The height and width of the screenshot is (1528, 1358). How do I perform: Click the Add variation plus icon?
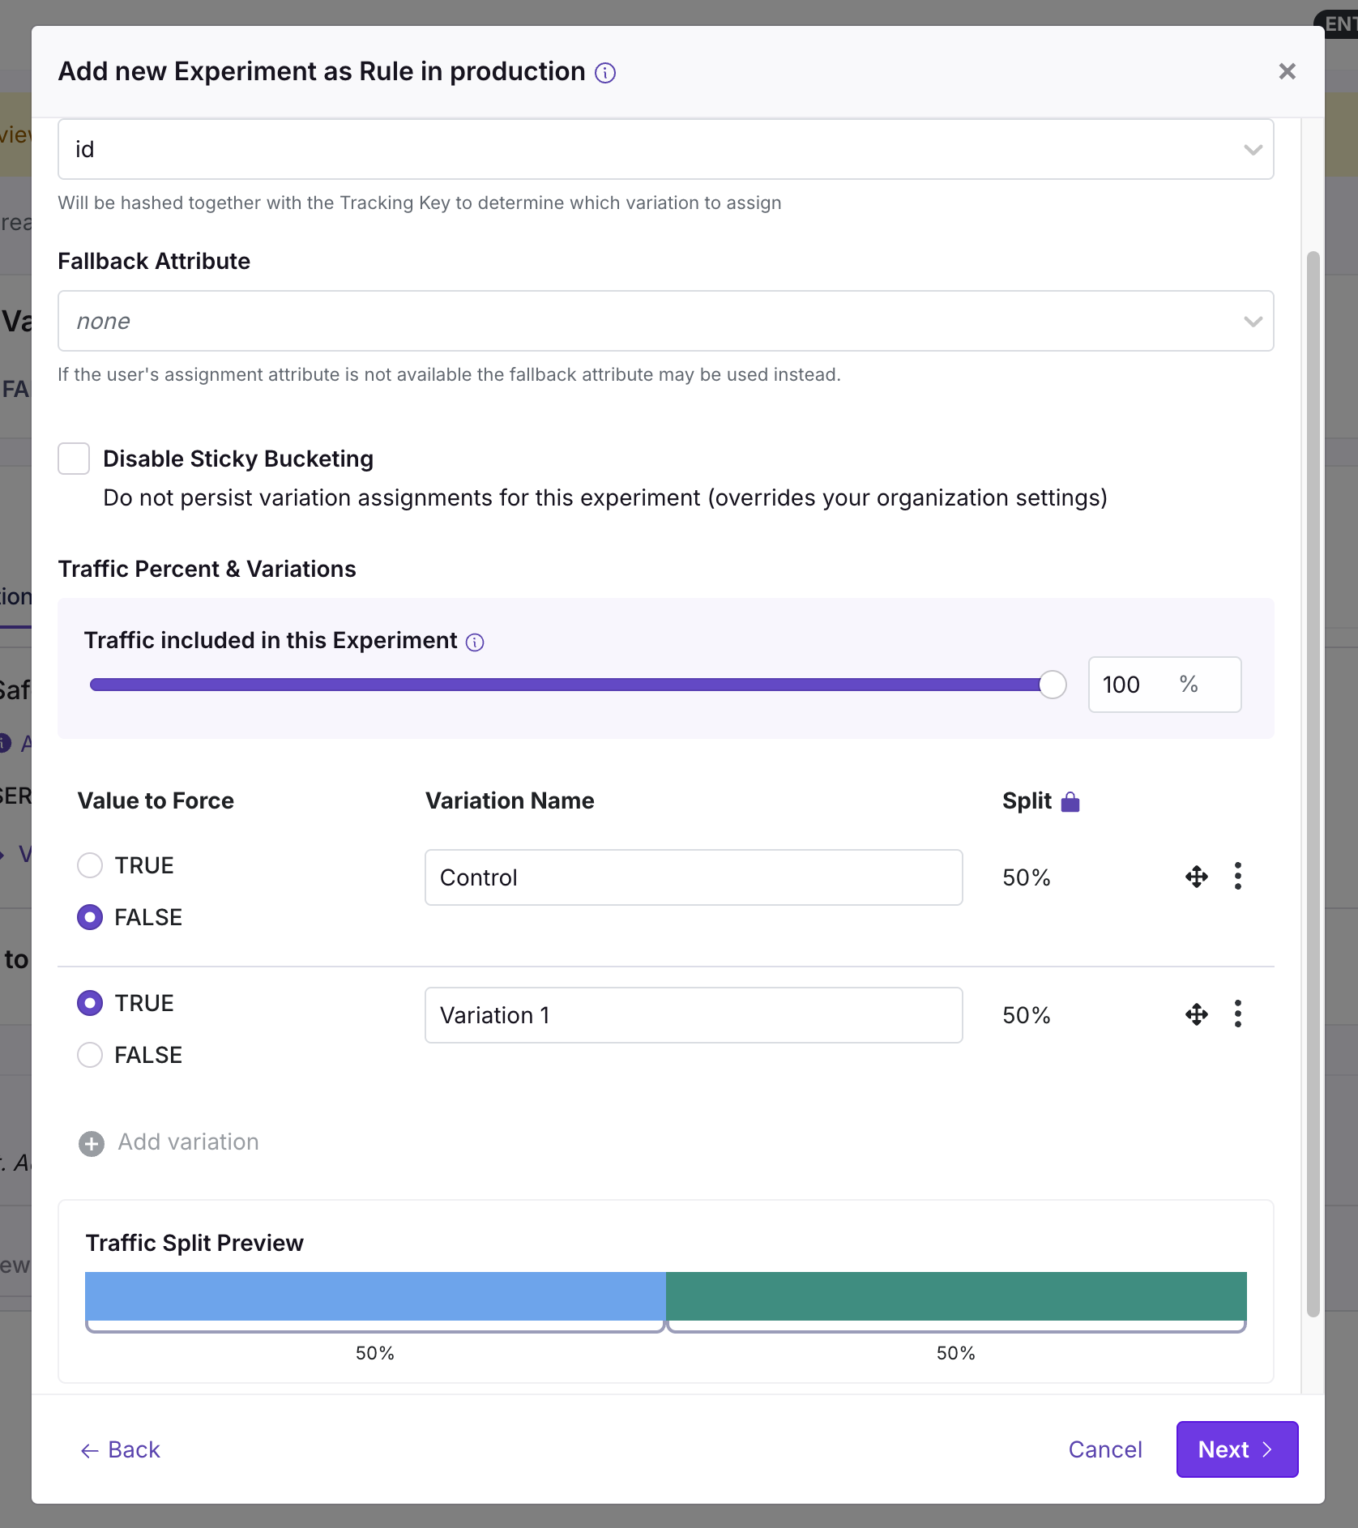[91, 1143]
